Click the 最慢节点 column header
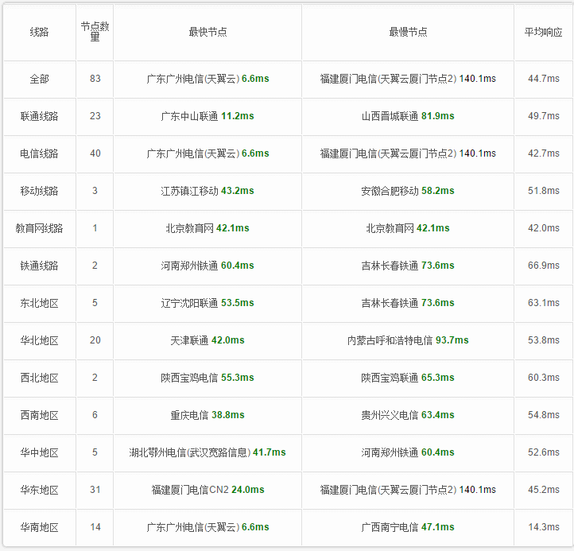This screenshot has height=551, width=574. coord(408,33)
